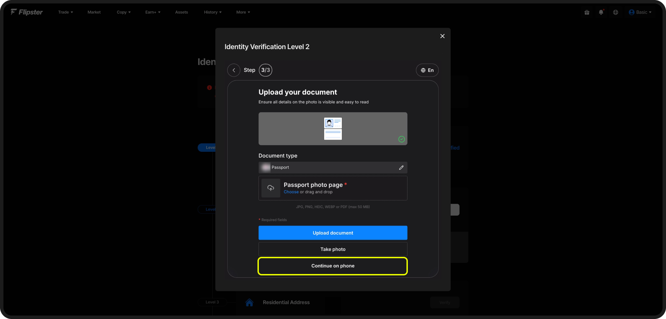Open the Assets page
Screen dimensions: 666x319
click(x=182, y=12)
